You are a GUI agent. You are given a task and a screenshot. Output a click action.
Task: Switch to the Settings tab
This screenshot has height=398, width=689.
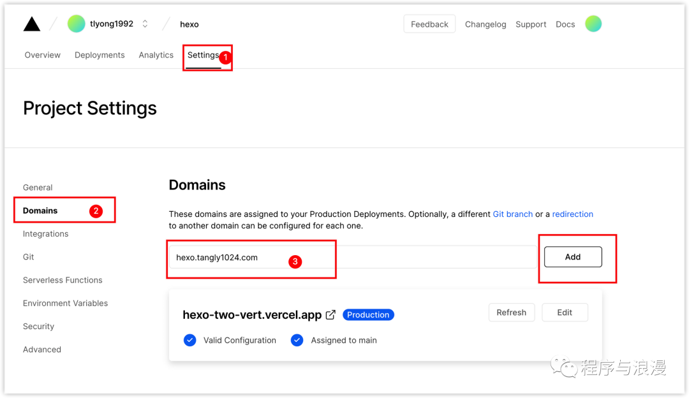(203, 55)
